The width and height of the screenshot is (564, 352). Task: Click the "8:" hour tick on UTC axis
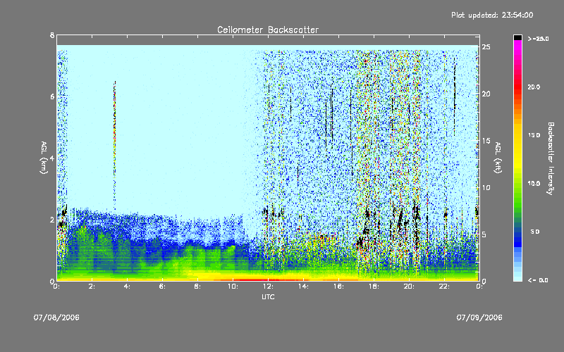click(x=197, y=287)
